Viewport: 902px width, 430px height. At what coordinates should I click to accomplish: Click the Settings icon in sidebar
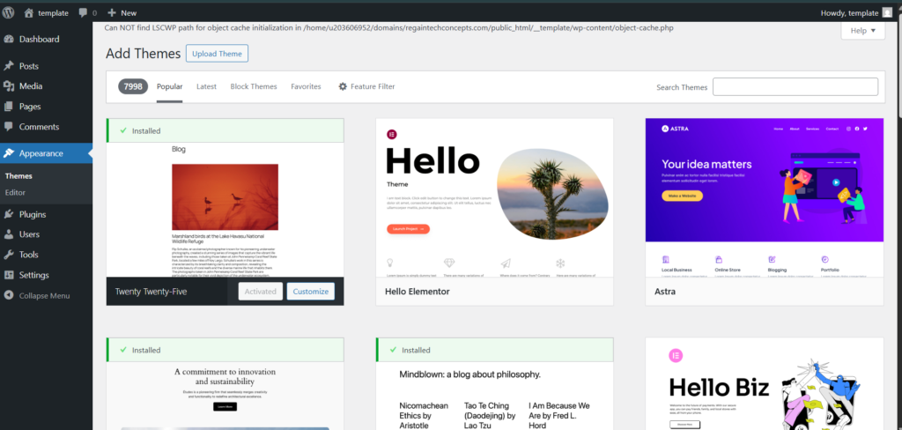pos(9,275)
